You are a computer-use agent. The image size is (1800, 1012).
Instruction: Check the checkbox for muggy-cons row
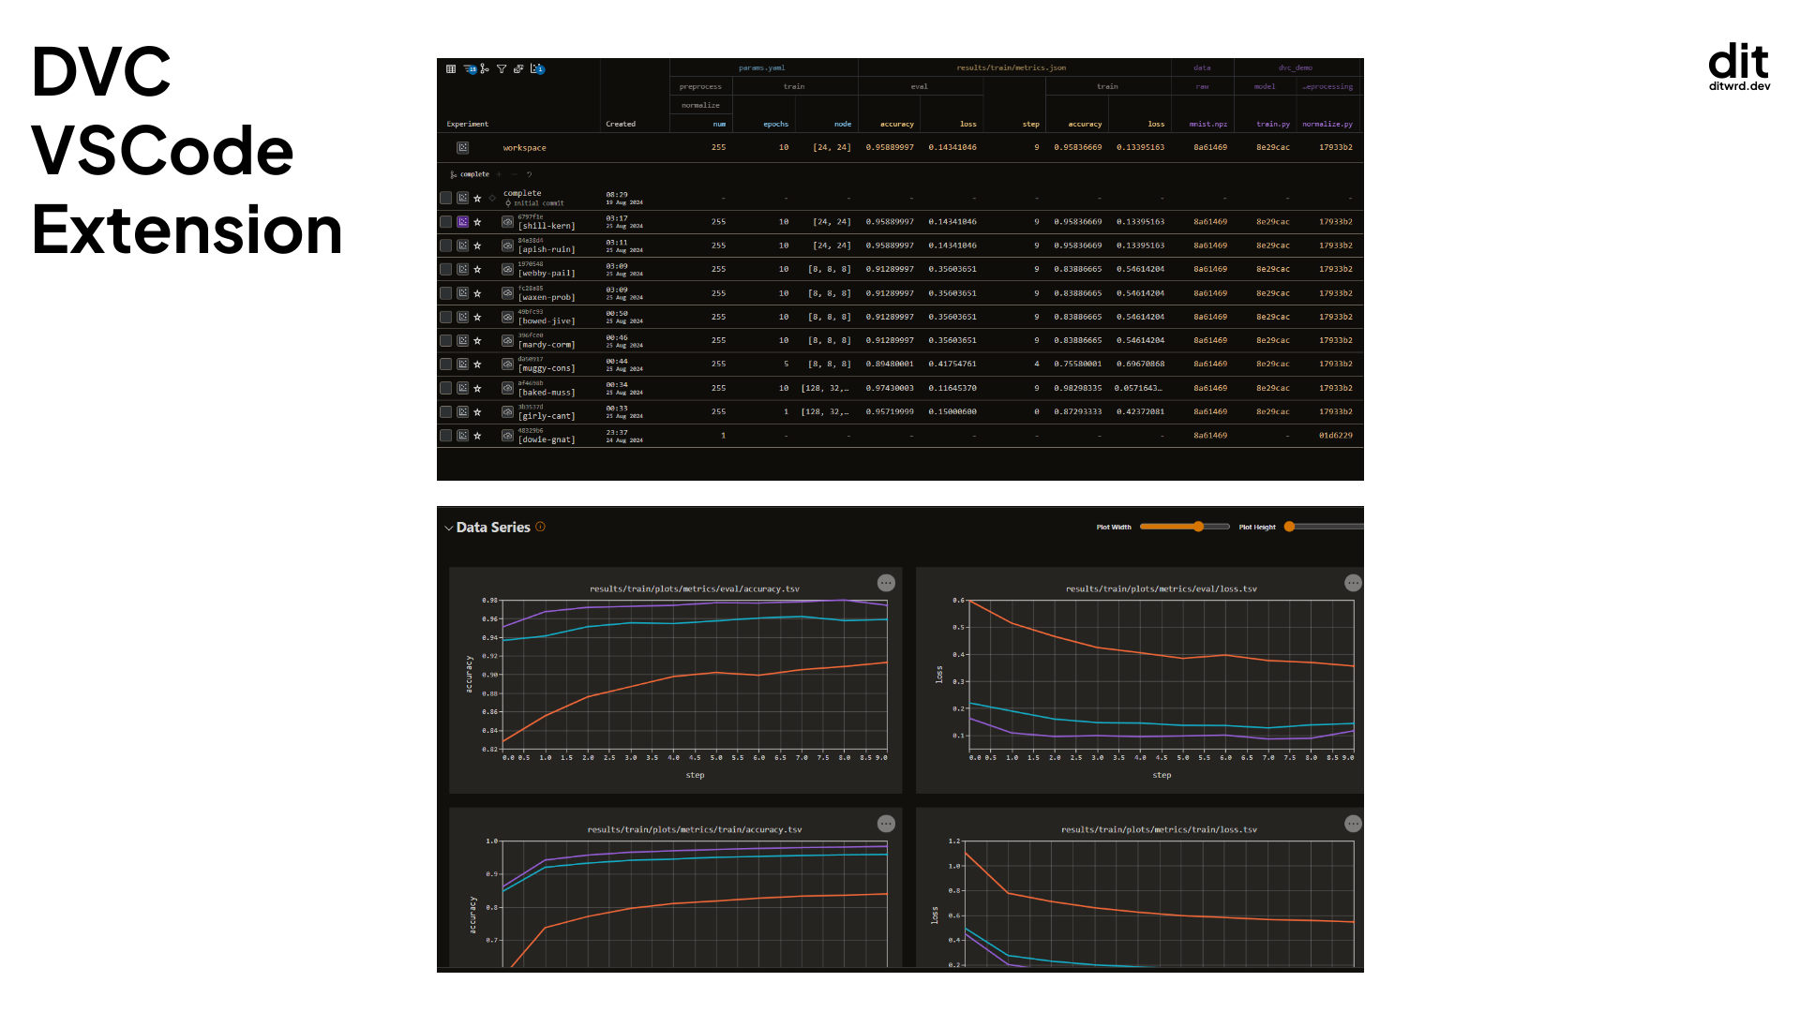(446, 365)
